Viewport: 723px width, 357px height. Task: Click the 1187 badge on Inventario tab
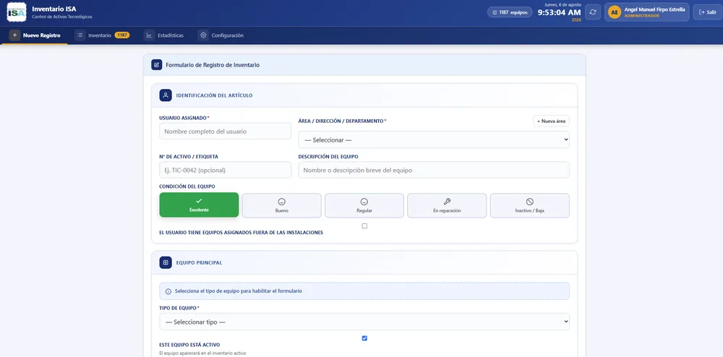coord(121,35)
